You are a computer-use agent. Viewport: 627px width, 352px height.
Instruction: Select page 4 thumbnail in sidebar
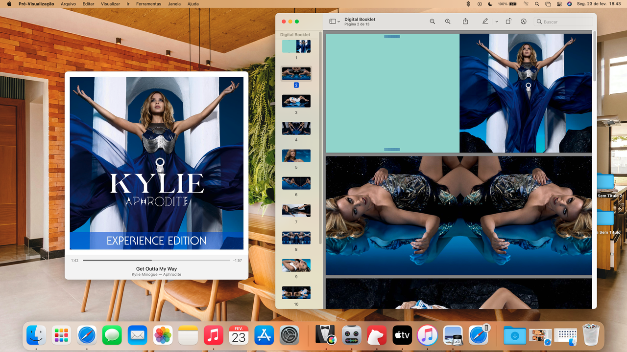coord(296,129)
